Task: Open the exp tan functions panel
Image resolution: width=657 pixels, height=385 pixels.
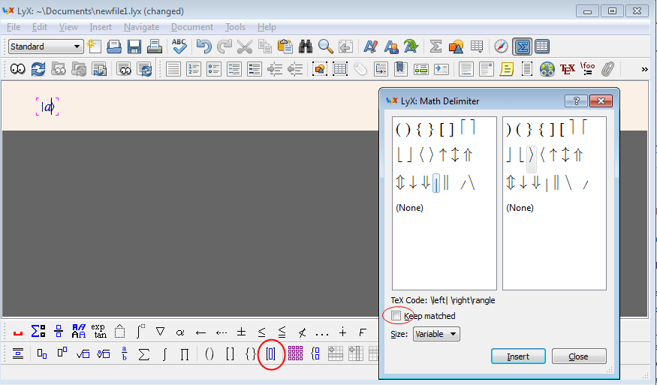Action: (98, 331)
